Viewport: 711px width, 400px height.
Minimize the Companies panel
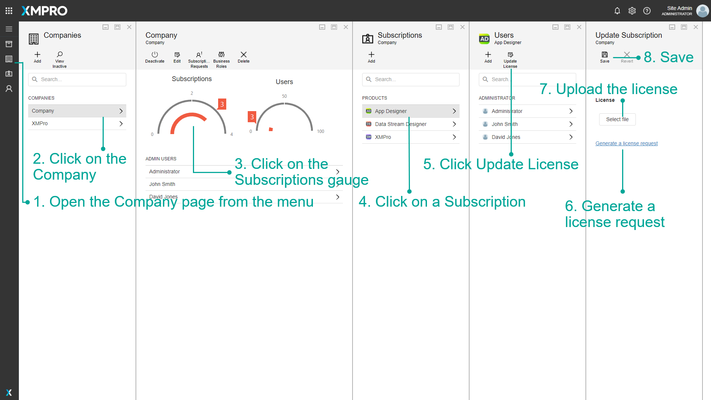(106, 27)
